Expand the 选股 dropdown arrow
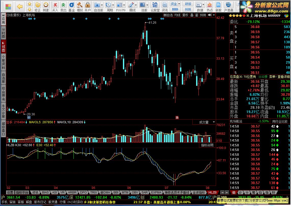 pyautogui.click(x=147, y=5)
